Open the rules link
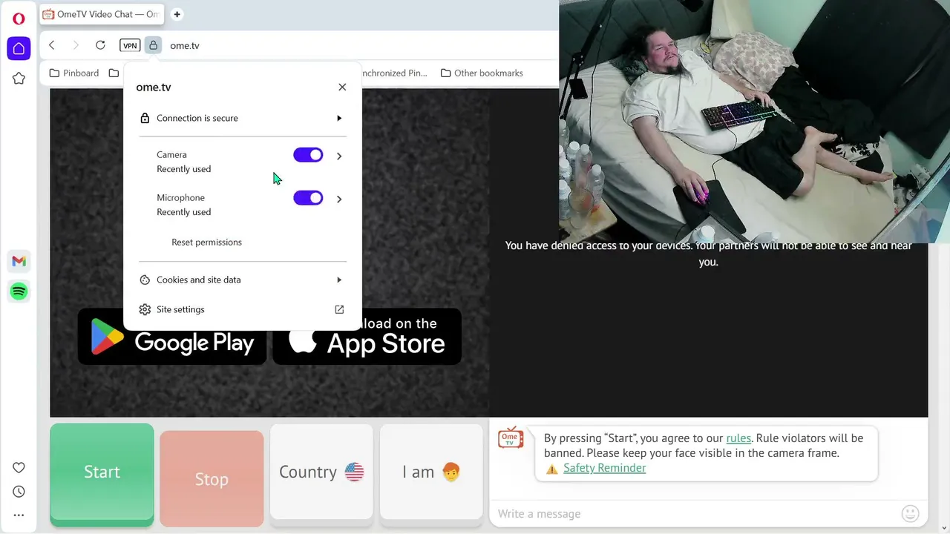 [738, 438]
